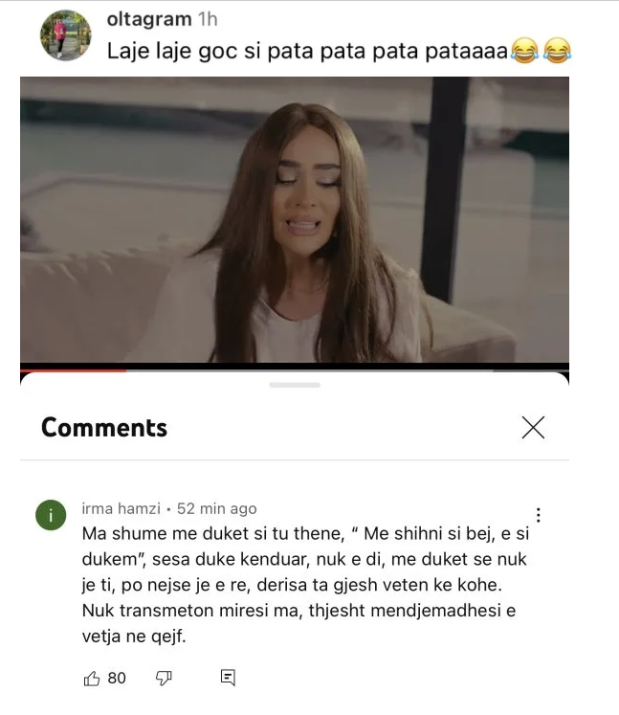The image size is (619, 715).
Task: Open the oltagram profile picture
Action: (x=66, y=35)
